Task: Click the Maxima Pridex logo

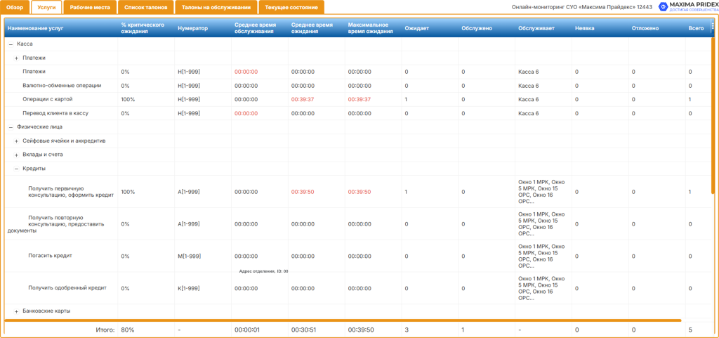Action: (x=688, y=6)
